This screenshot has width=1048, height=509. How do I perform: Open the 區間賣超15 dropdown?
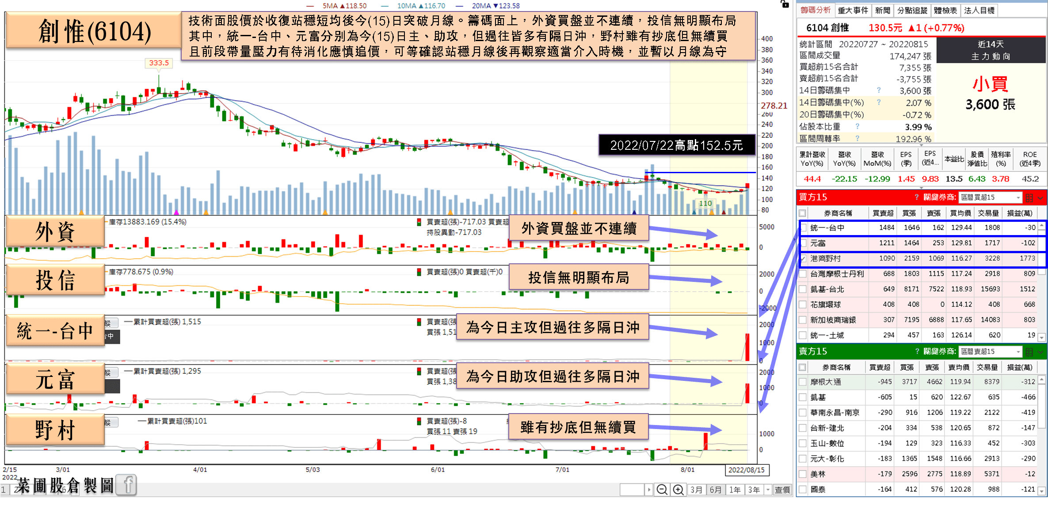(990, 352)
